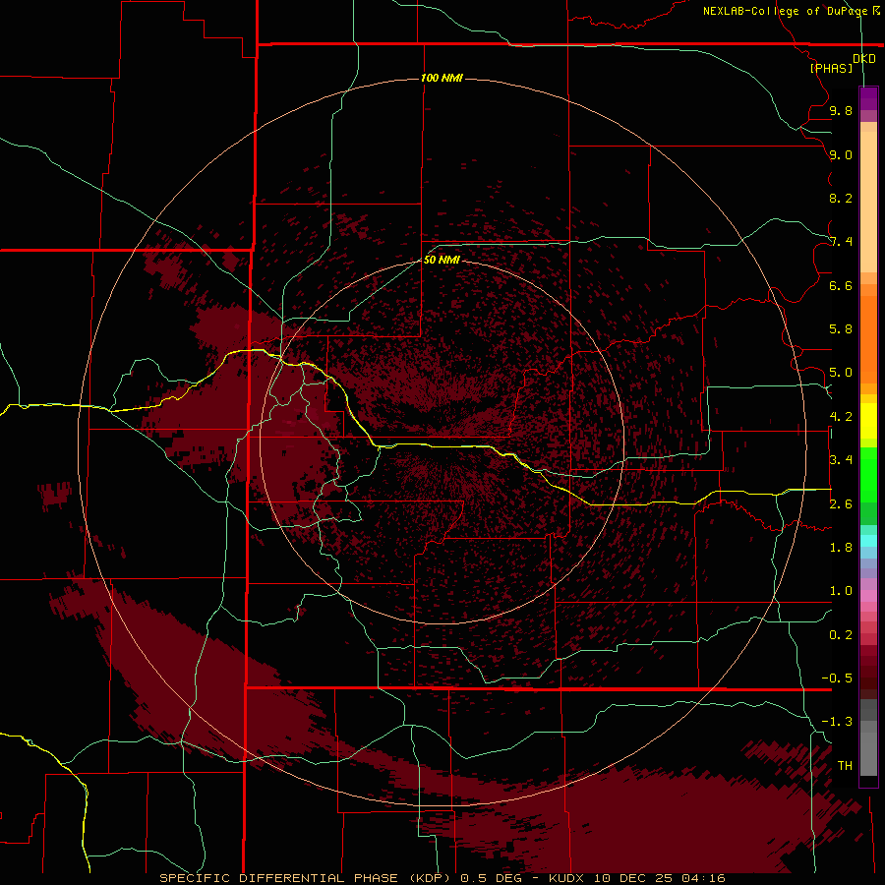Click the cyan segment of the color bar
885x885 pixels.
868,541
